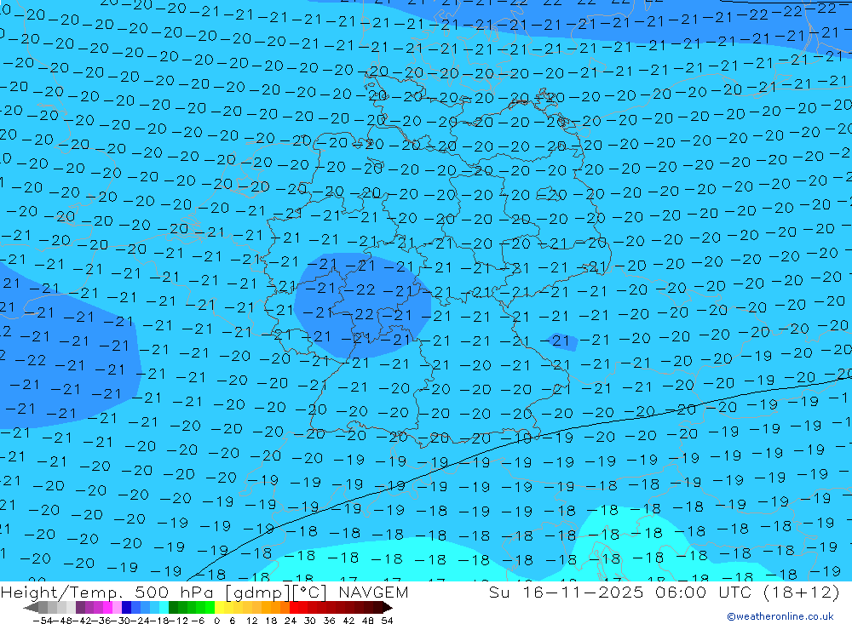Select the bright yellow legend swatch at 0
The height and width of the screenshot is (624, 852).
(x=219, y=607)
